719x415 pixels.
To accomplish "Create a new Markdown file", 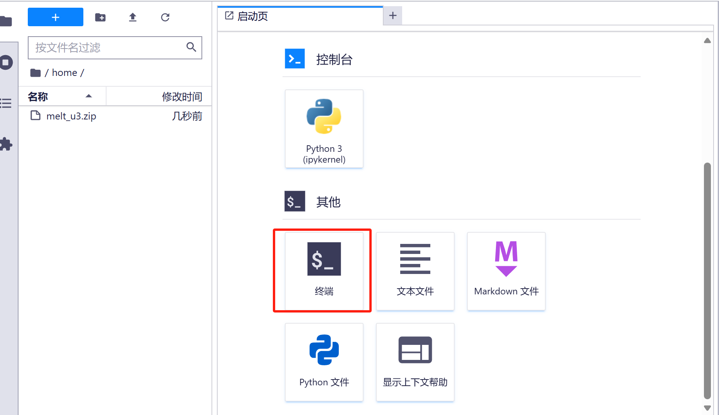I will tap(506, 271).
